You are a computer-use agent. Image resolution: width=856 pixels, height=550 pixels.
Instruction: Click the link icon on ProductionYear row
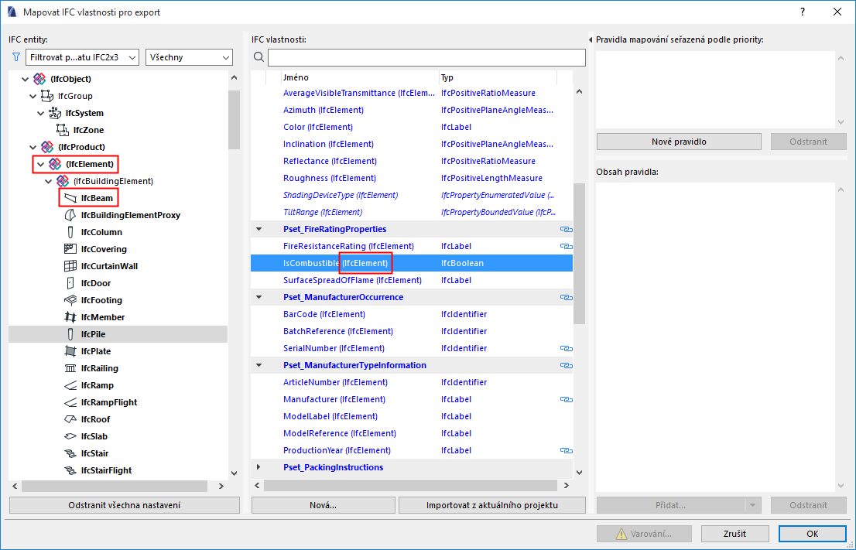click(x=566, y=451)
